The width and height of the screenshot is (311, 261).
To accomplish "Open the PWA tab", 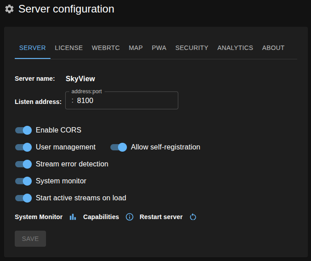I will (x=159, y=48).
